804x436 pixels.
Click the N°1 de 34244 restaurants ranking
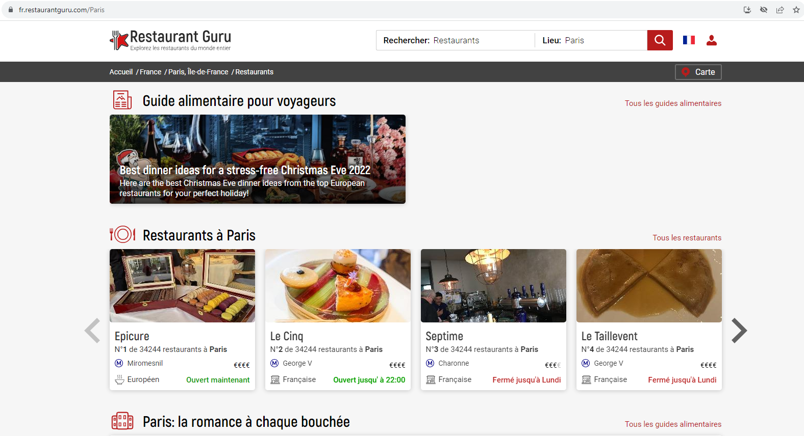tap(171, 349)
